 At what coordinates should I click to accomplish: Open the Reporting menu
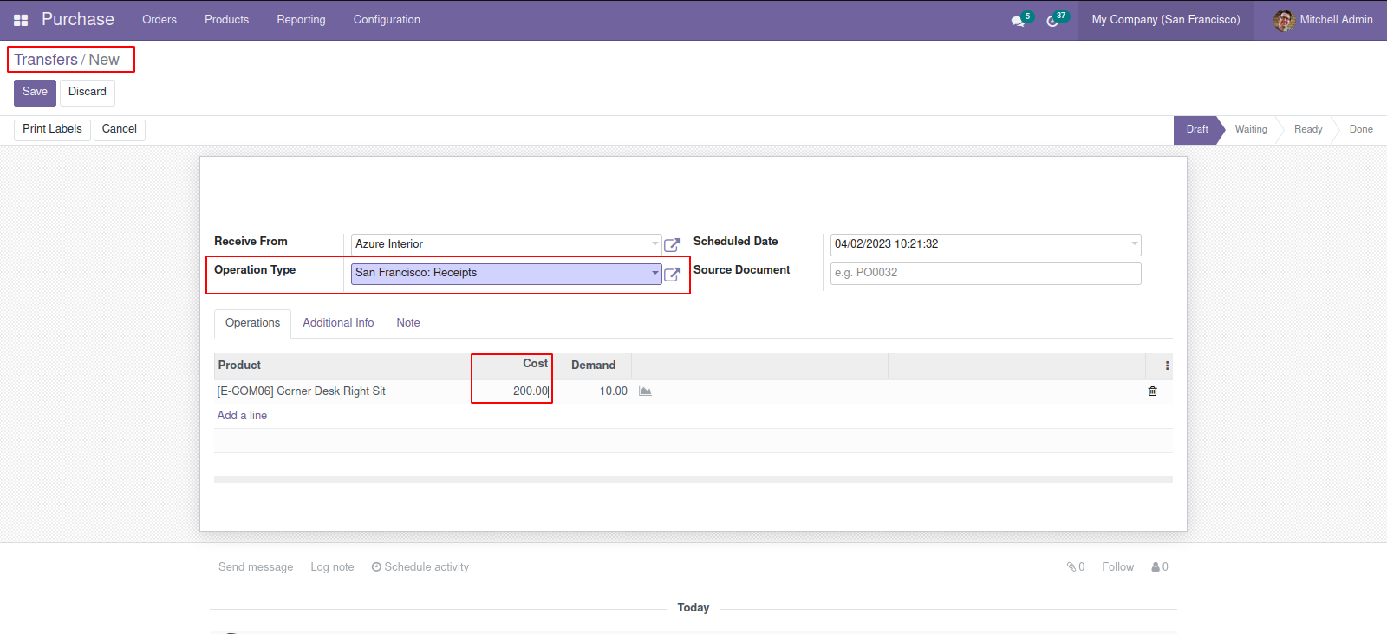[x=301, y=20]
